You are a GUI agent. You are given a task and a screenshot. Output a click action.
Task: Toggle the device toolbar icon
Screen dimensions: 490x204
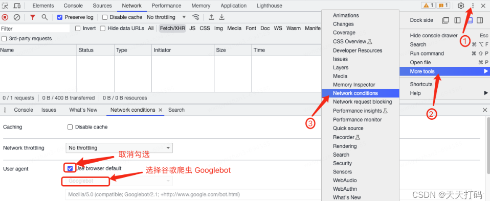pyautogui.click(x=17, y=6)
